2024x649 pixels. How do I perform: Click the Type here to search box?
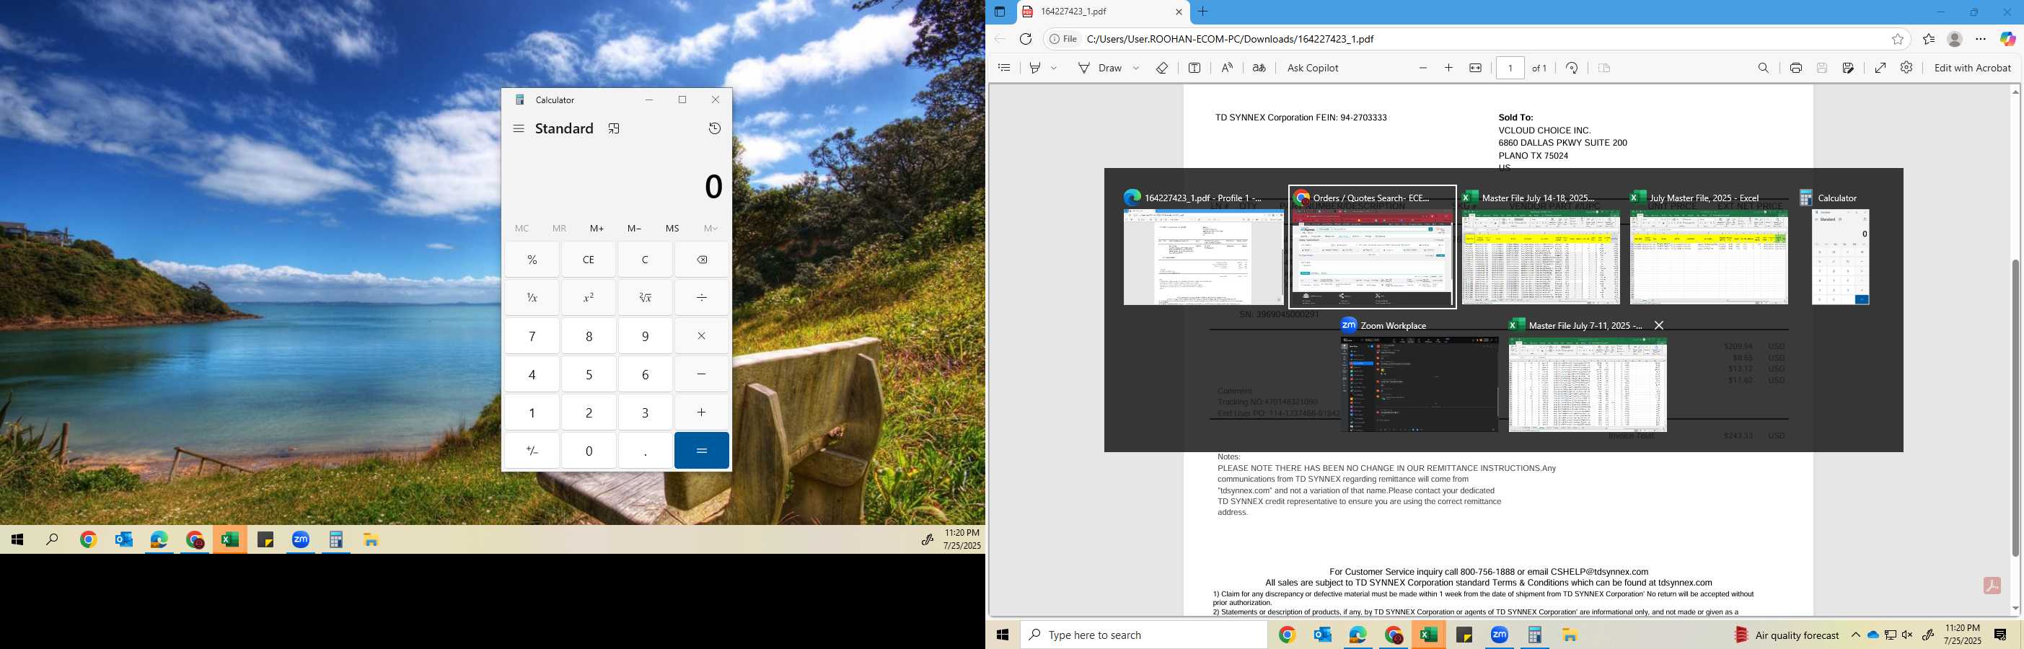tap(1144, 635)
